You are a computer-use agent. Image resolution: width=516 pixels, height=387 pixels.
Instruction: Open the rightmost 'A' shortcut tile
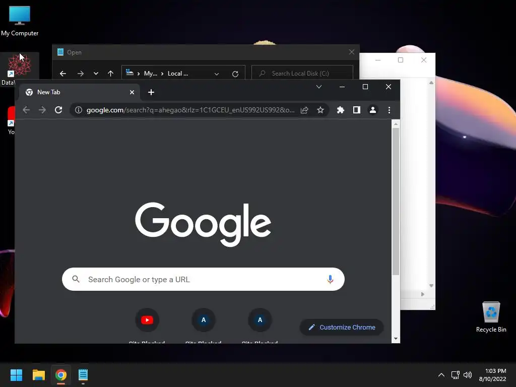pos(260,320)
